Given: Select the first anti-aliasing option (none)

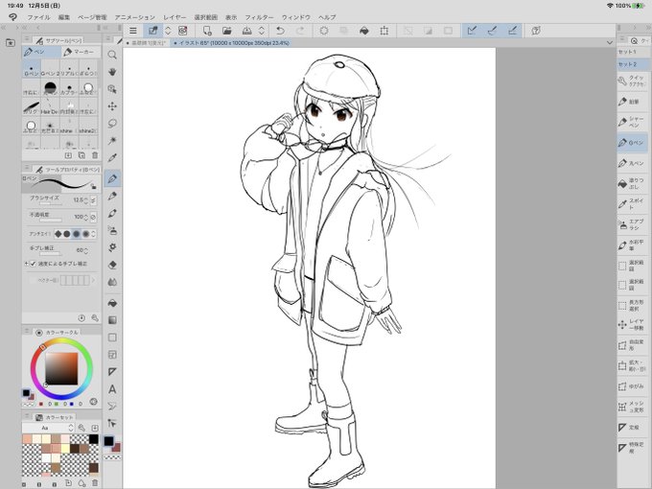Looking at the screenshot, I should click(x=58, y=234).
